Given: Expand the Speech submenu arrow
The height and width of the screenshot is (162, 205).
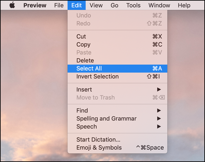Looking at the screenshot, I should click(159, 127).
